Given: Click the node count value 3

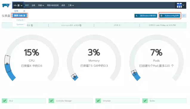Looking at the screenshot, I should tap(119, 25).
